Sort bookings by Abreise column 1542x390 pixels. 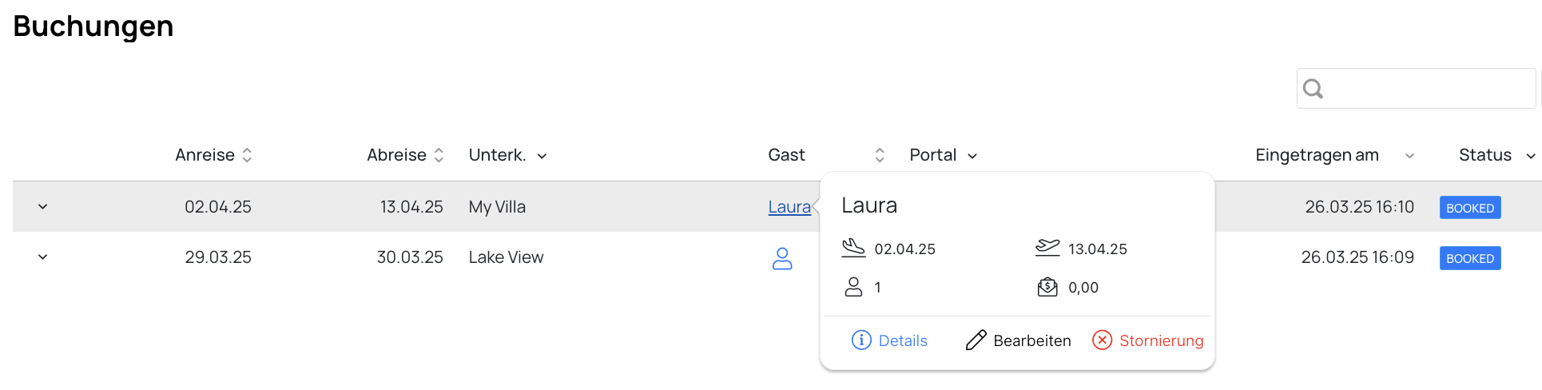(x=438, y=155)
